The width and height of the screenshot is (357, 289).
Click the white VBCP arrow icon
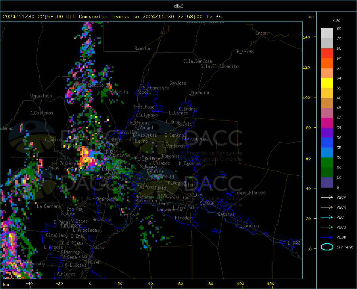[x=327, y=197]
